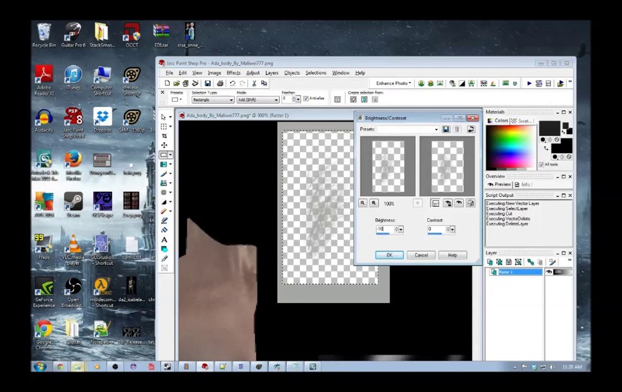622x392 pixels.
Task: Select the Paint Brush tool
Action: click(164, 174)
